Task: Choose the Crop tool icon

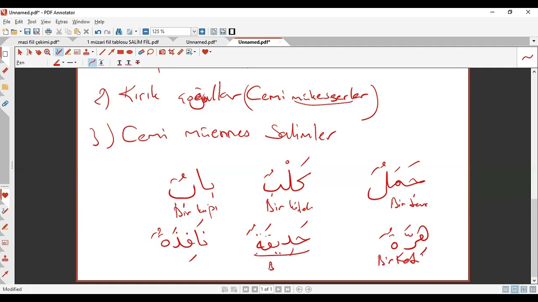Action: point(171,52)
